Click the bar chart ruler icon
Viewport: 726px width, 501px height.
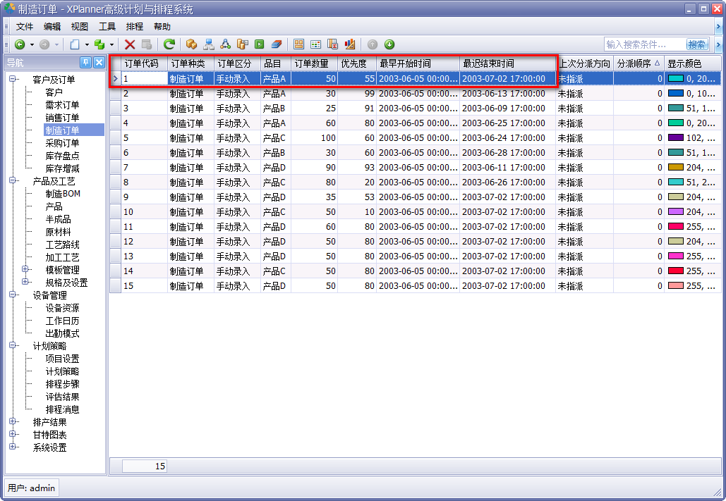coord(350,44)
